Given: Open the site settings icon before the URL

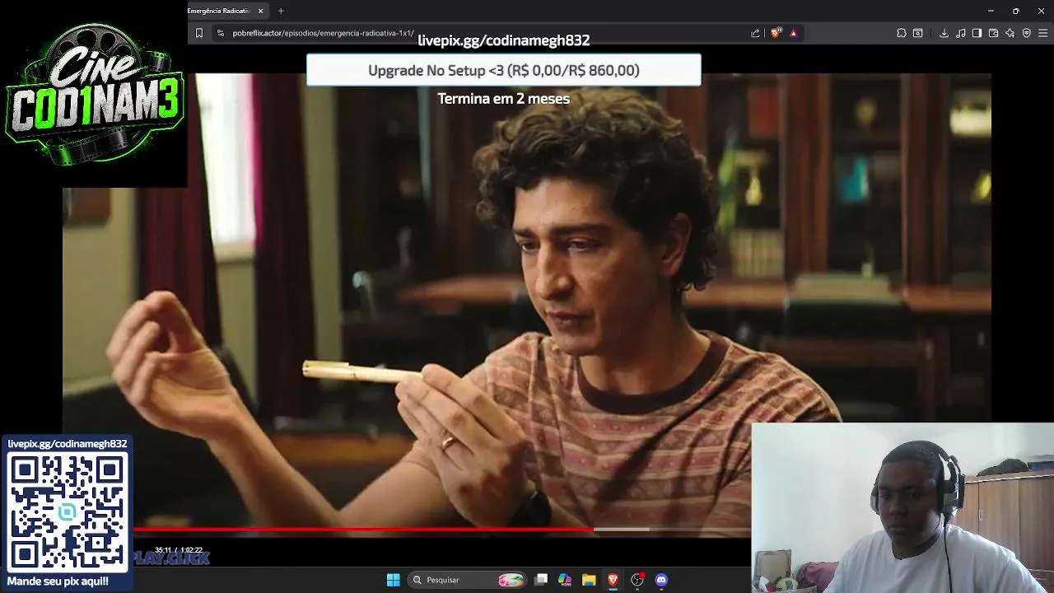Looking at the screenshot, I should (220, 33).
